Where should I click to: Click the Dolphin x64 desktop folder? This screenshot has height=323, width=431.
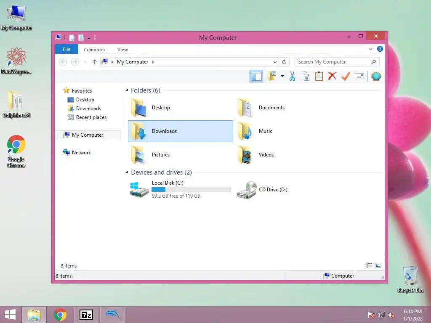(x=16, y=104)
